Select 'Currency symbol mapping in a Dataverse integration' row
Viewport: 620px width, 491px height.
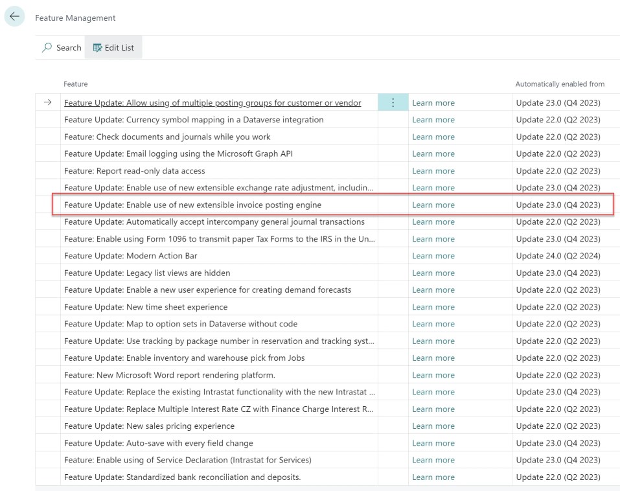[194, 120]
